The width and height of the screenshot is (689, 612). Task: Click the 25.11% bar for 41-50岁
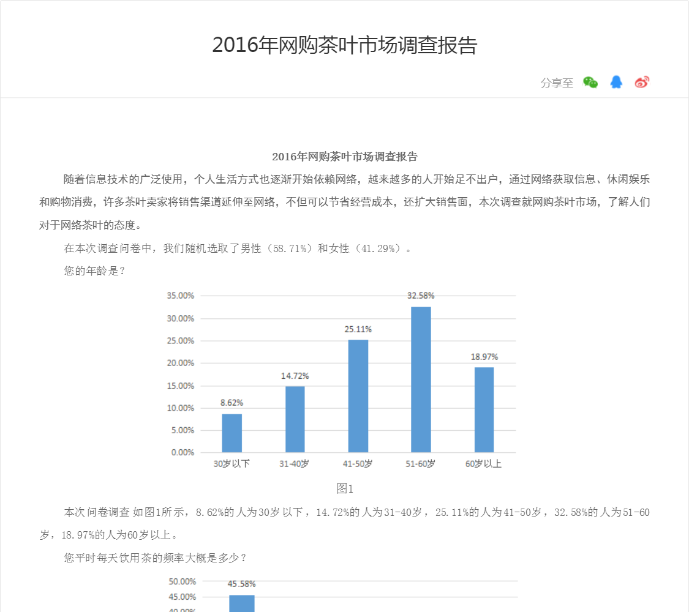coord(358,396)
